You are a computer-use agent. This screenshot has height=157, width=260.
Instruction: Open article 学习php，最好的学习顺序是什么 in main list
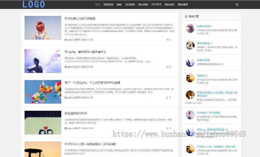pos(85,52)
